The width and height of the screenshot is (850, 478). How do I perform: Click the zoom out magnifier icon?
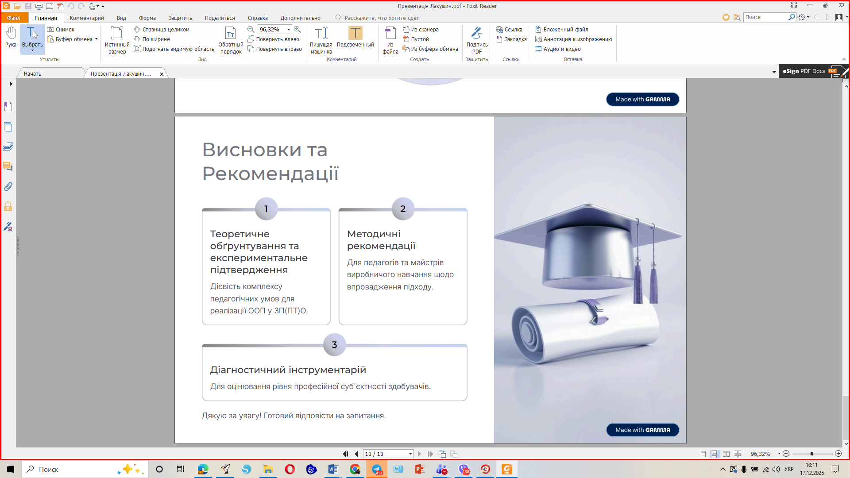(251, 29)
